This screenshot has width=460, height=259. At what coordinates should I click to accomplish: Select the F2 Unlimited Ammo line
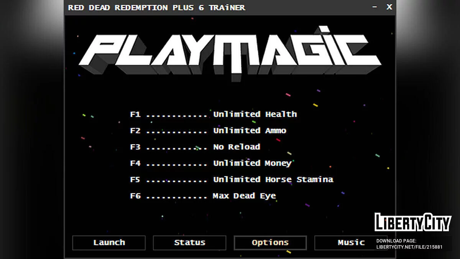click(x=208, y=130)
